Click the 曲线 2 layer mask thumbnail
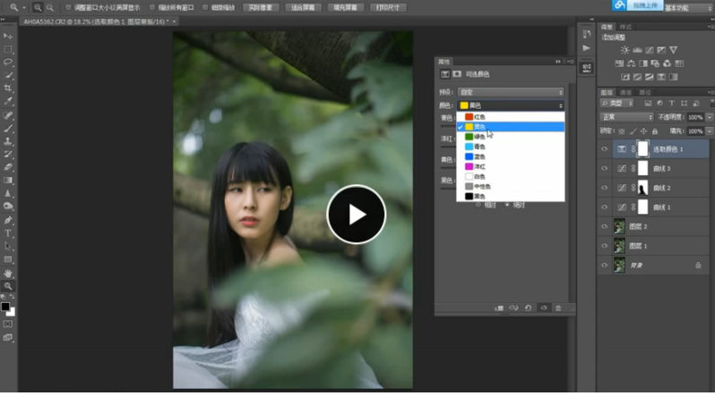Screen dimensions: 715x413 [642, 188]
